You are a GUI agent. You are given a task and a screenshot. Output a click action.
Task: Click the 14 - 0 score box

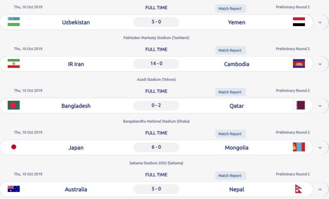coord(157,63)
